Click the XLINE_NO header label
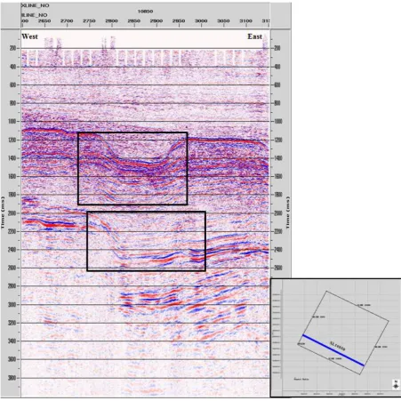 [x=36, y=5]
